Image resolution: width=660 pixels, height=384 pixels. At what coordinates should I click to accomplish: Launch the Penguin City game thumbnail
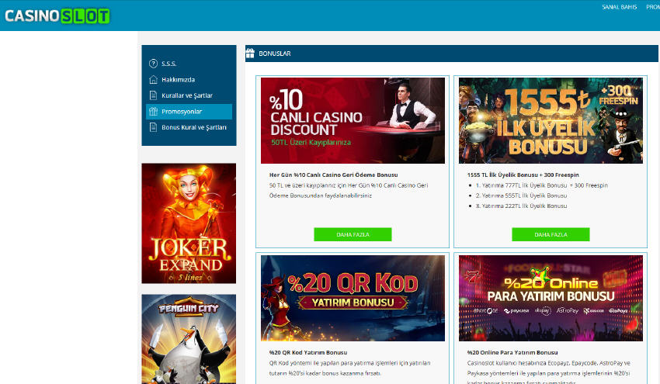pyautogui.click(x=189, y=339)
